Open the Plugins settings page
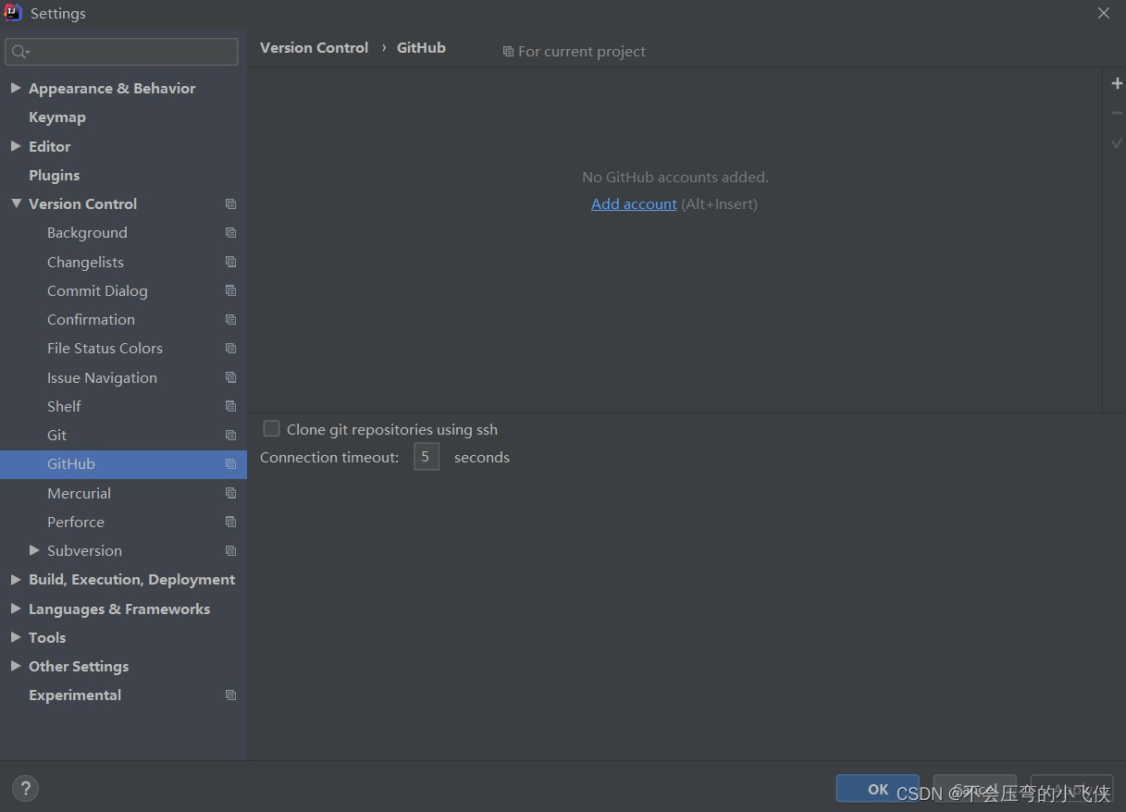The width and height of the screenshot is (1126, 812). coord(54,175)
